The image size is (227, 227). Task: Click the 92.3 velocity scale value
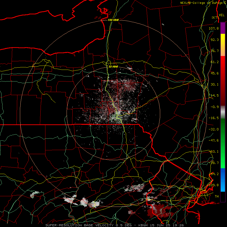(215, 40)
